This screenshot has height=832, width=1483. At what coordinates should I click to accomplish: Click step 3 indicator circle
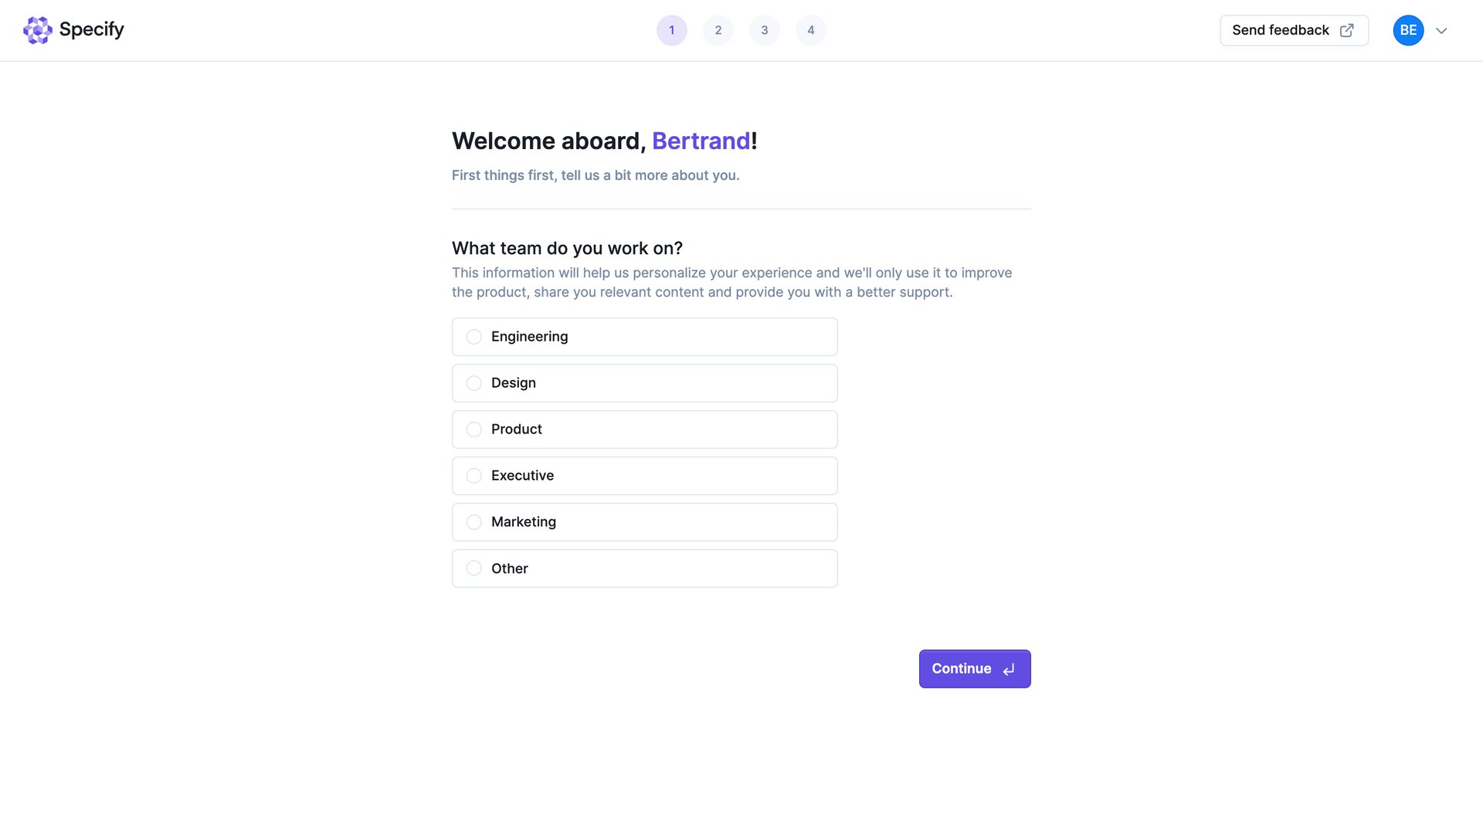coord(765,30)
